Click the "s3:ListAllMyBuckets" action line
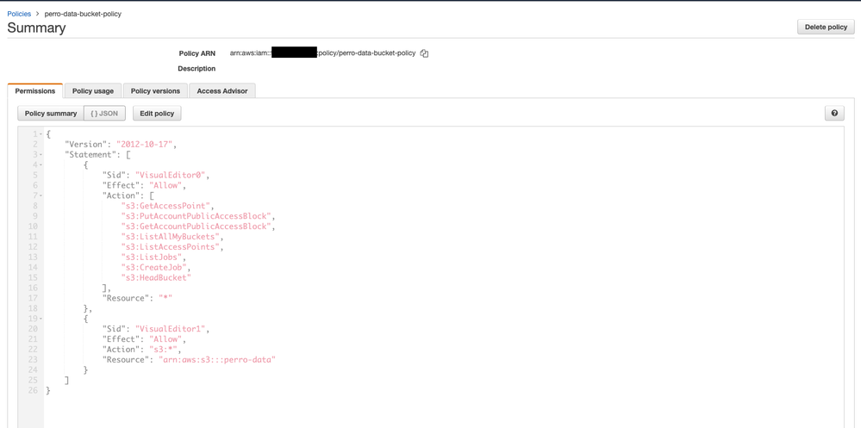Viewport: 861px width, 428px height. [172, 237]
